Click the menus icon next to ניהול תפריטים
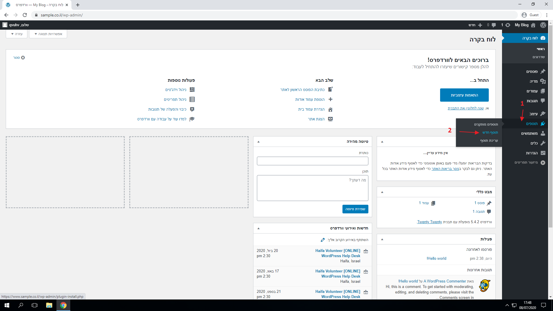The image size is (553, 311). (192, 99)
